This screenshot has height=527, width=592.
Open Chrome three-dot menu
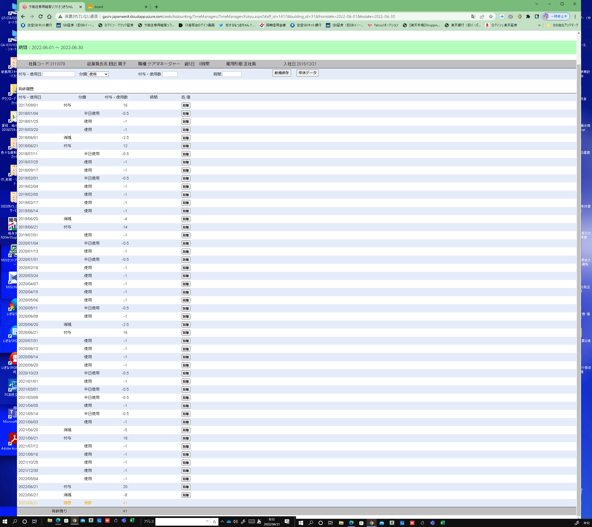click(x=575, y=16)
